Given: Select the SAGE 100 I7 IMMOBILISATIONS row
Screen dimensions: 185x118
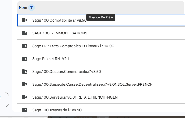Looking at the screenshot, I should click(x=59, y=33).
